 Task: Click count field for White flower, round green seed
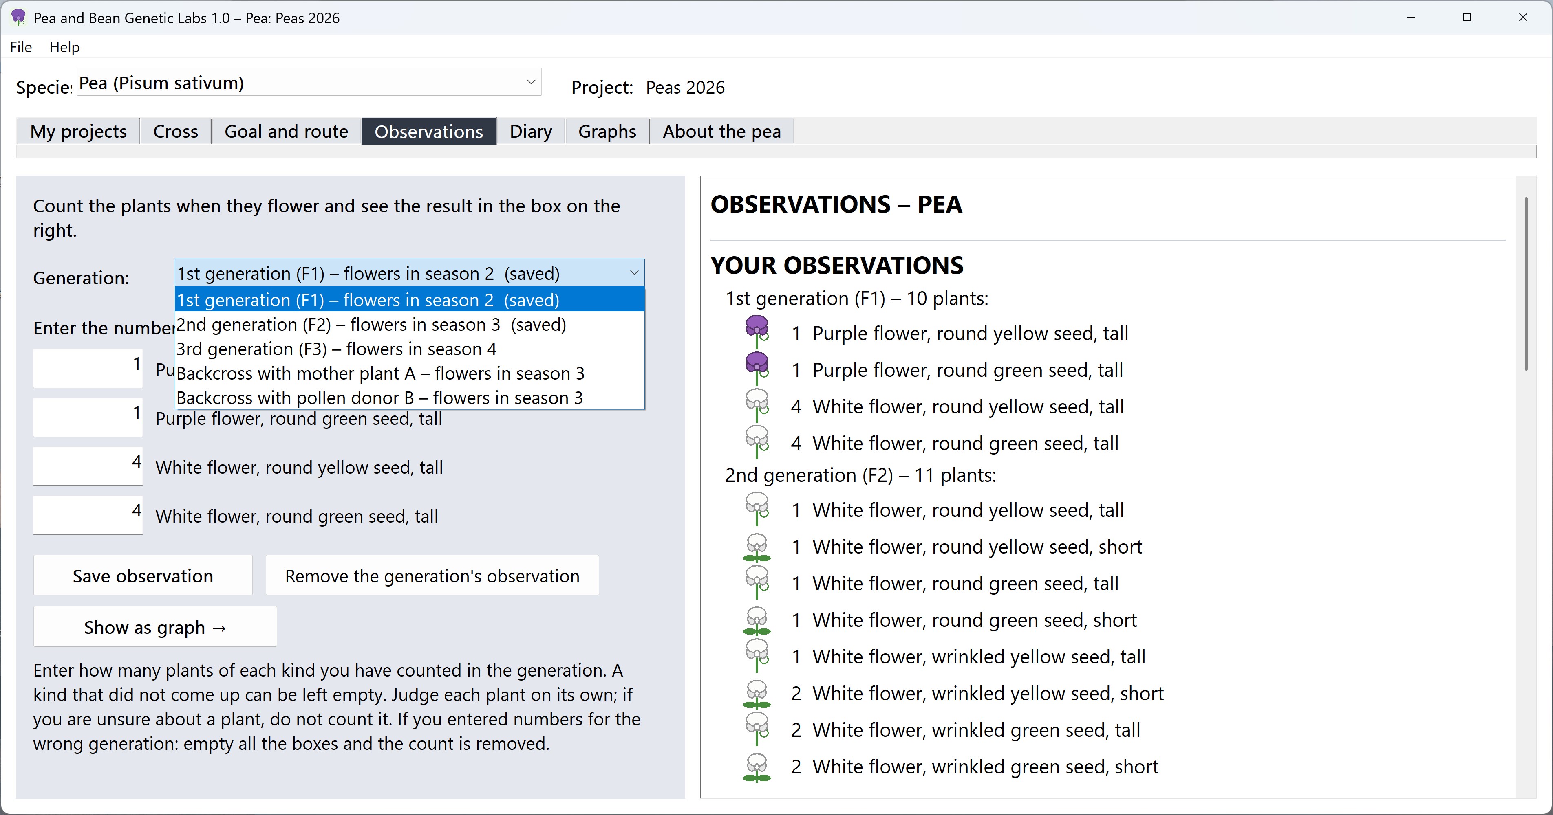coord(88,514)
